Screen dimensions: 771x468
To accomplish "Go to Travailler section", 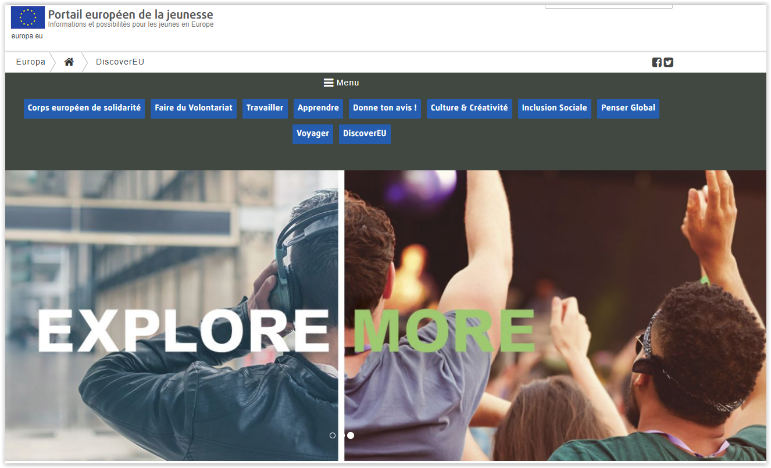I will 265,108.
